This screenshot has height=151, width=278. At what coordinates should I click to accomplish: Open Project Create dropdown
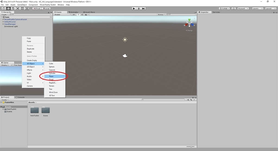5,100
